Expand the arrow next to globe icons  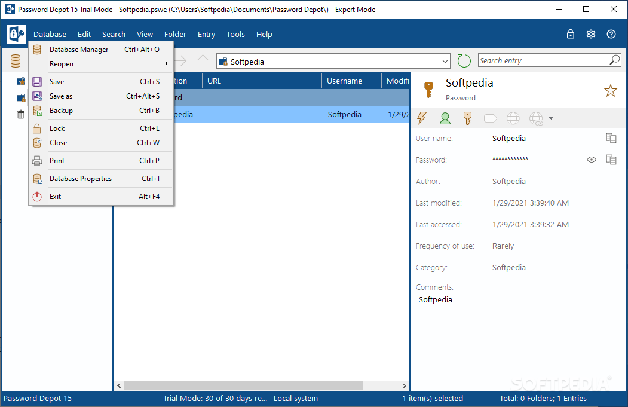coord(551,118)
